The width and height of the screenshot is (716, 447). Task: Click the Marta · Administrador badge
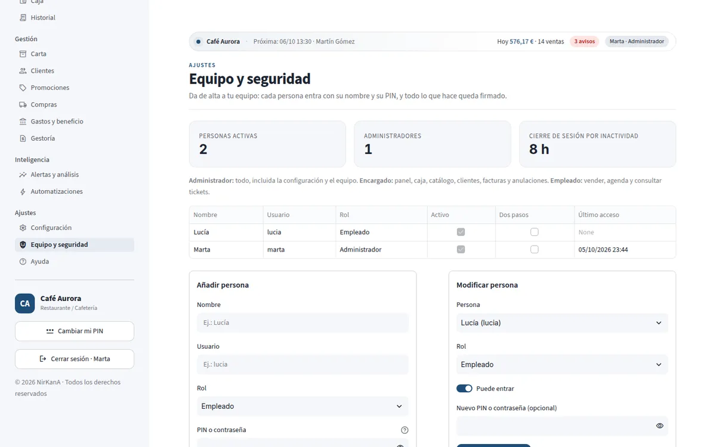tap(637, 42)
